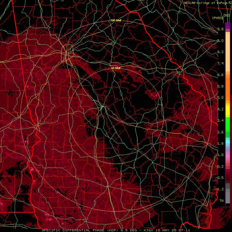232x232 pixels.
Task: Pick the orange swatch on the color bar
Action: [228, 89]
